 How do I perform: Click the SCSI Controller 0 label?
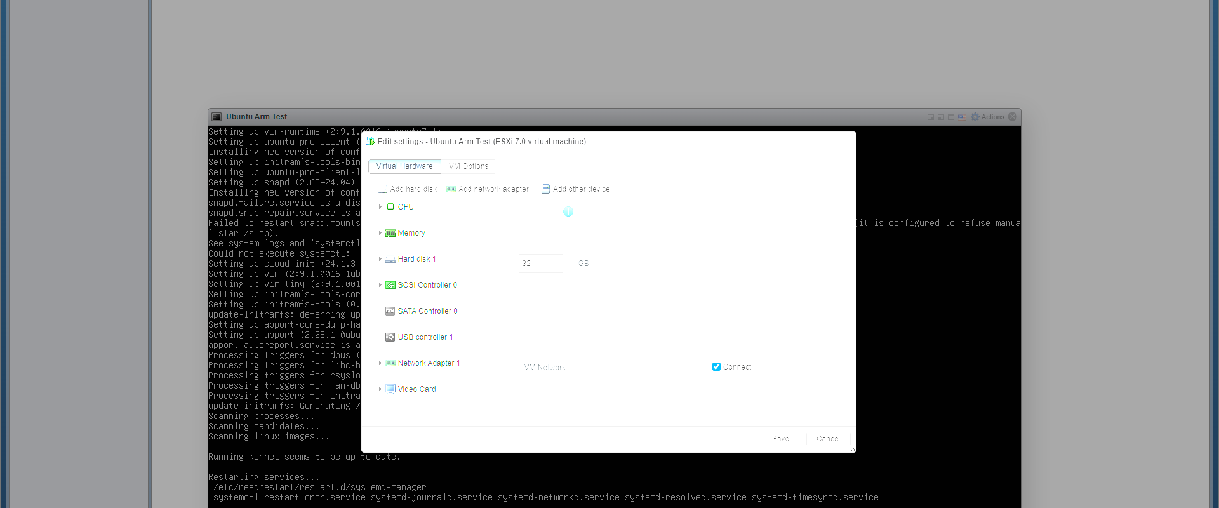(427, 285)
